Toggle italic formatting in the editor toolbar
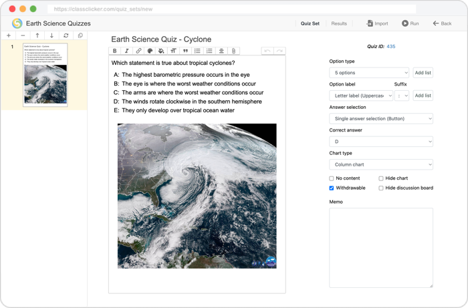468x308 pixels. pyautogui.click(x=126, y=51)
